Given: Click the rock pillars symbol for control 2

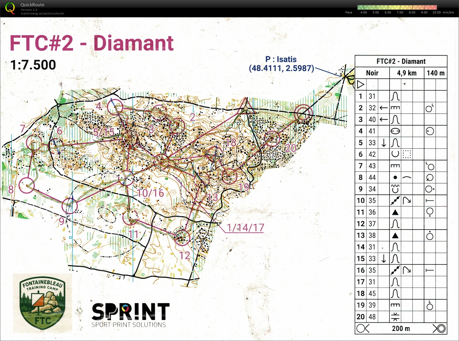Looking at the screenshot, I should [x=396, y=108].
